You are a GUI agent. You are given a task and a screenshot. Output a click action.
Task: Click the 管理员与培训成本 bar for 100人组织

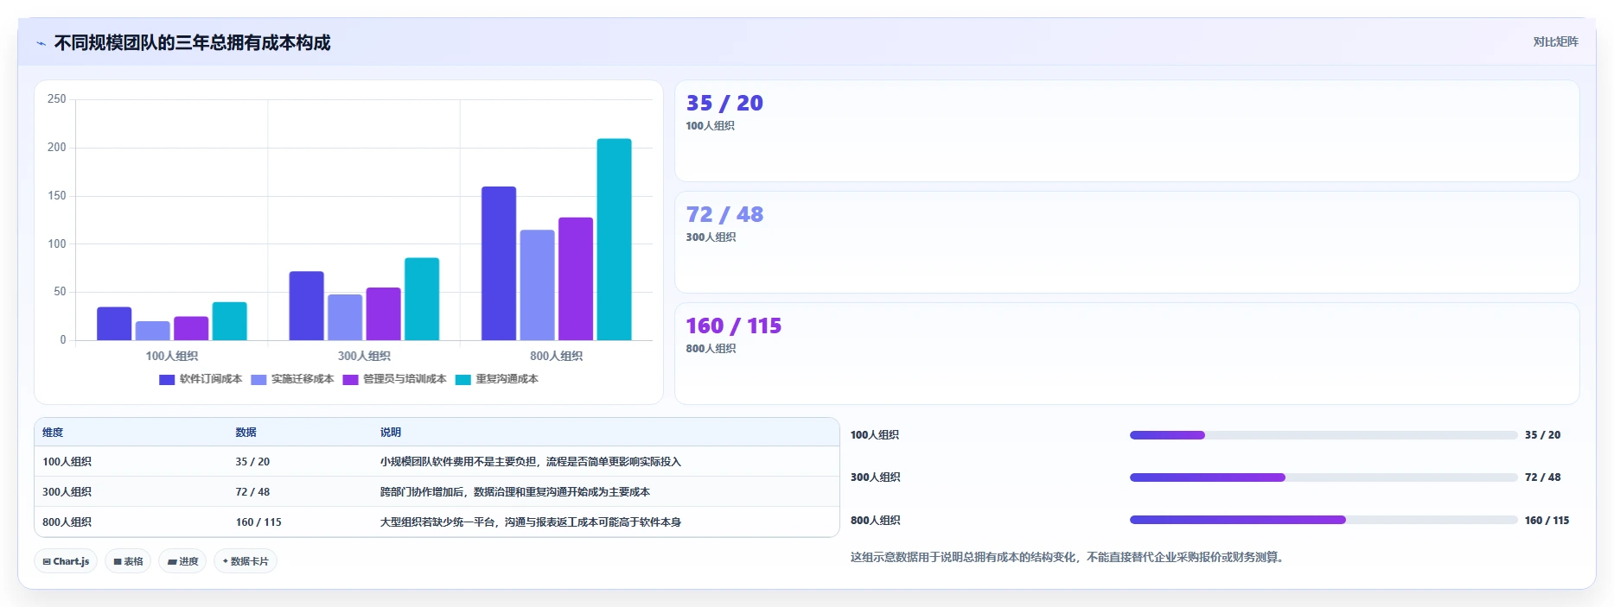click(x=191, y=328)
